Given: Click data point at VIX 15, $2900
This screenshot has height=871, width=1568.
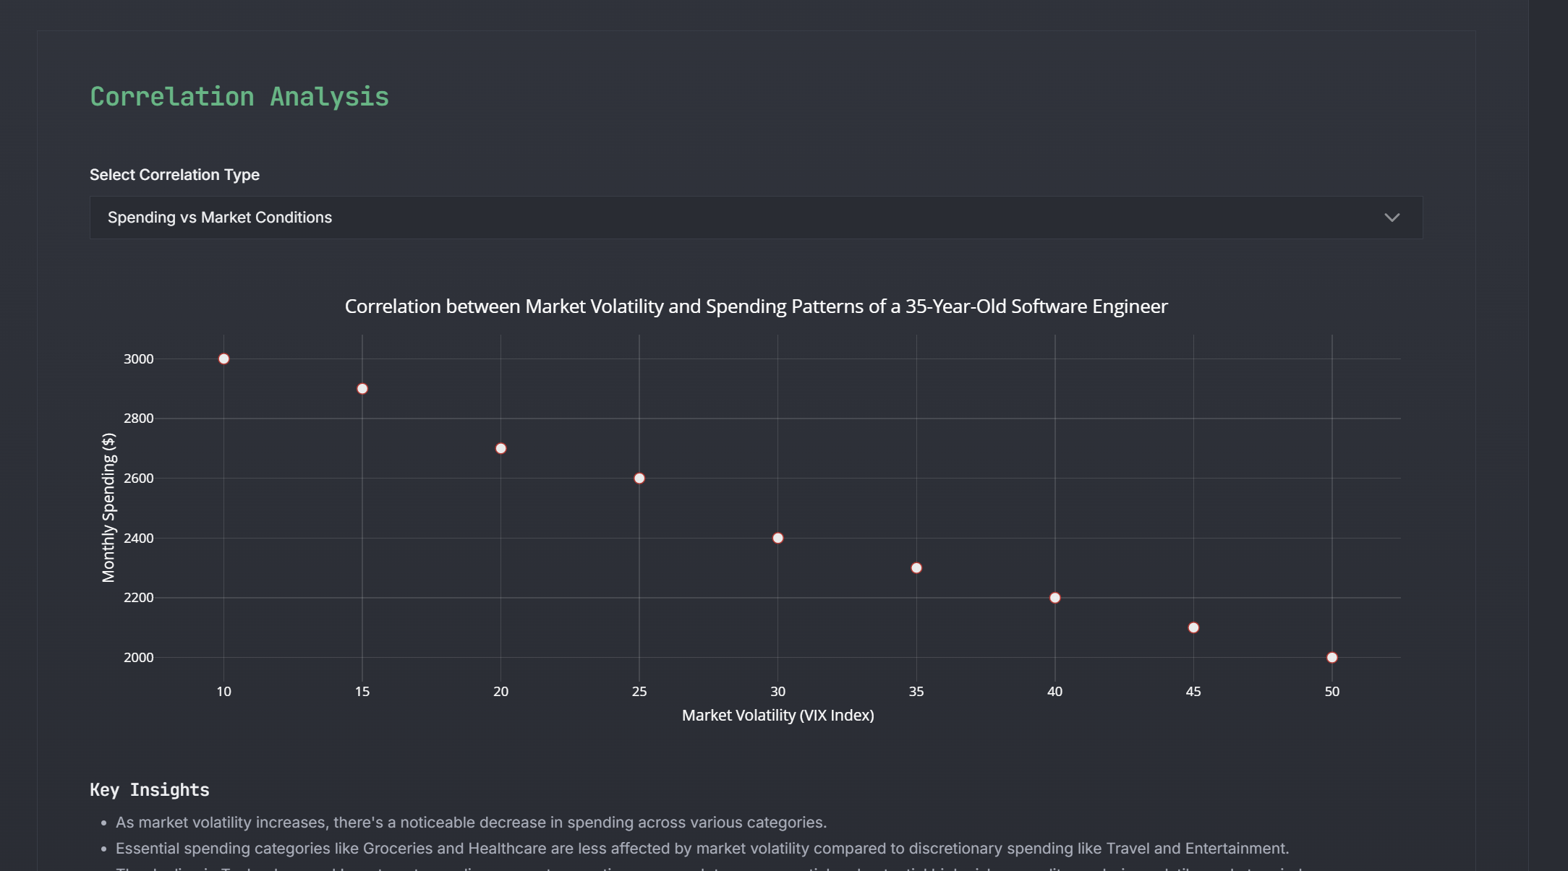Looking at the screenshot, I should click(362, 389).
